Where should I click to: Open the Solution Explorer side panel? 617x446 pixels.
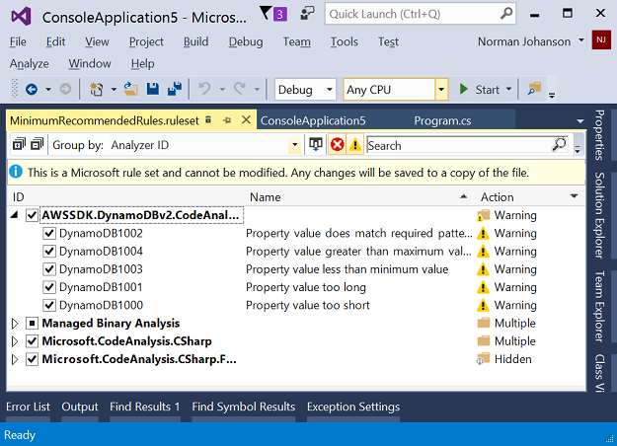(599, 215)
